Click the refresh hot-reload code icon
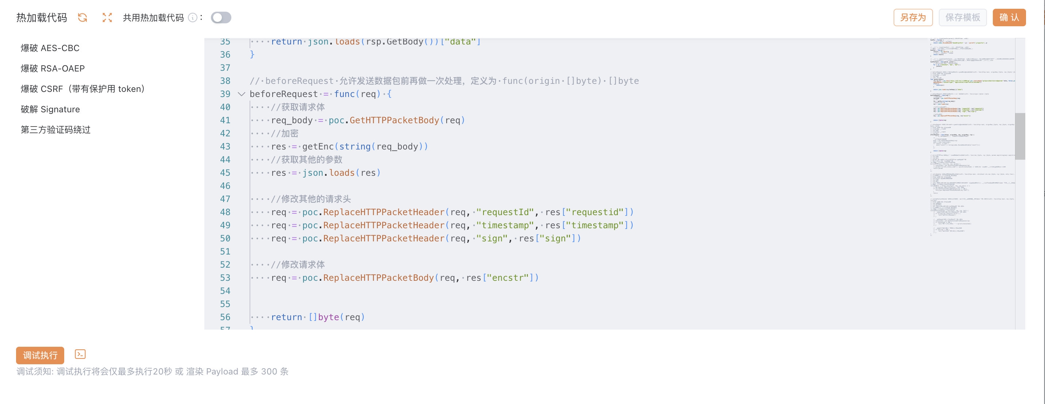This screenshot has height=404, width=1045. [x=82, y=18]
